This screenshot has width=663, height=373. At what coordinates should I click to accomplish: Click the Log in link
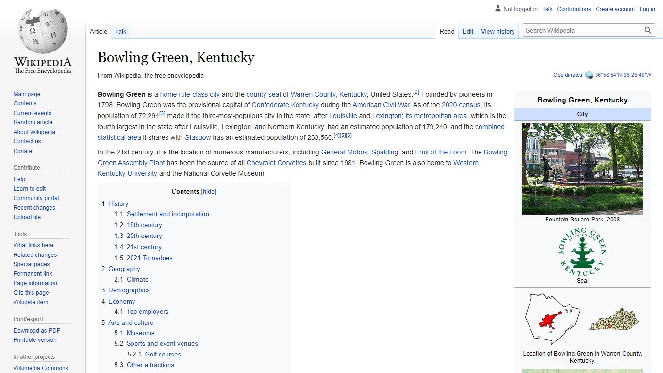coord(647,9)
